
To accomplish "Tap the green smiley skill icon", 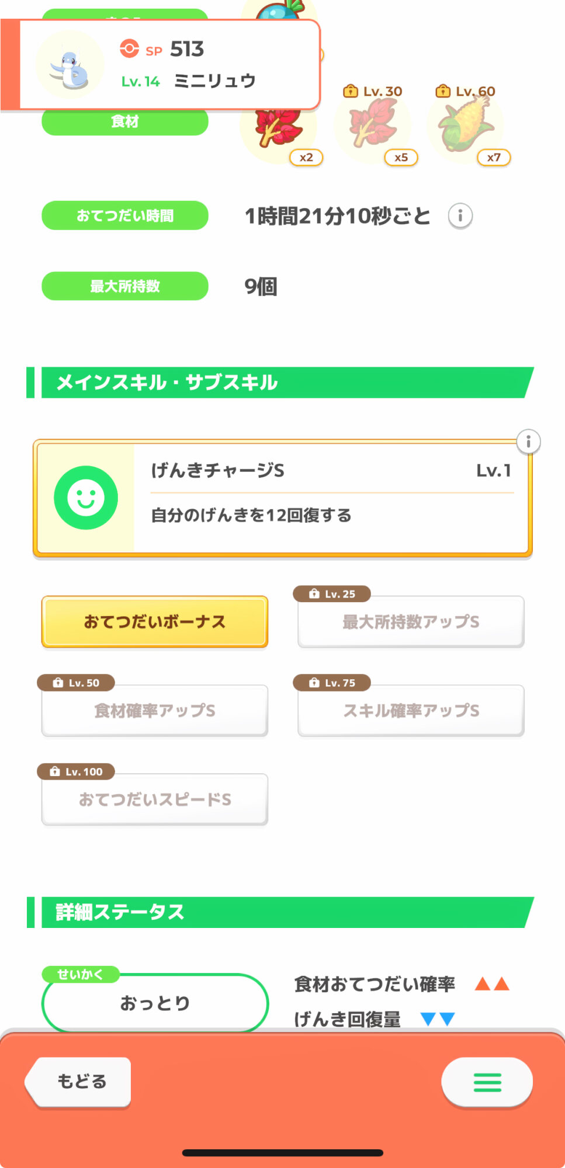I will click(x=86, y=498).
